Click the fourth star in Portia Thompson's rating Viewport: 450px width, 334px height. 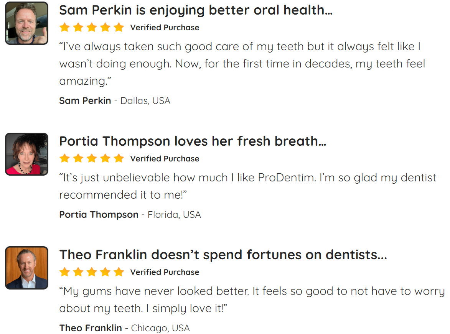click(105, 158)
